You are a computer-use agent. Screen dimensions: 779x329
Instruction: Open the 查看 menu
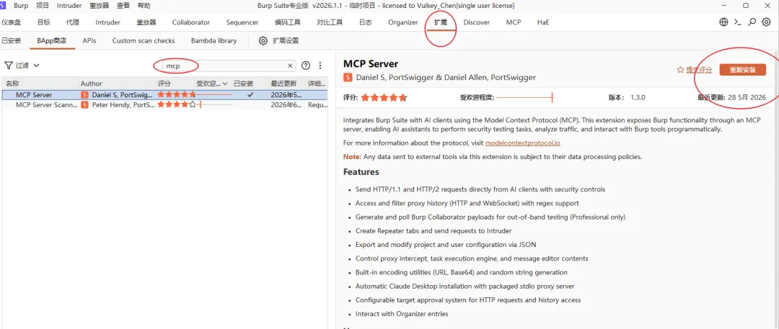pos(123,6)
